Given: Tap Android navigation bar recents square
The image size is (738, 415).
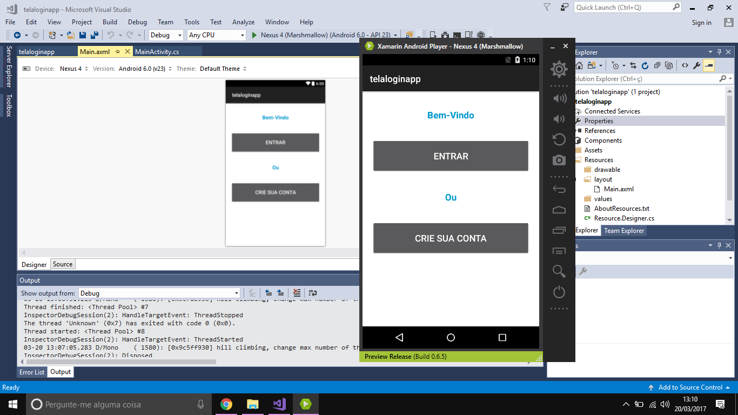Looking at the screenshot, I should pyautogui.click(x=502, y=337).
